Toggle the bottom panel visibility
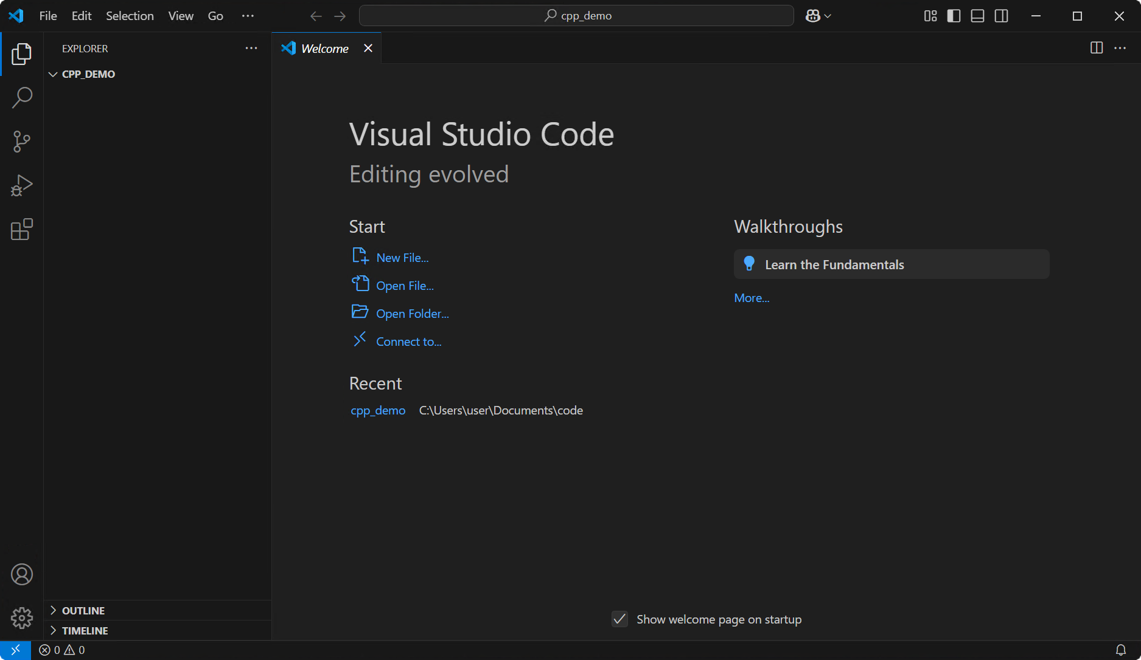Screen dimensions: 1141x660 (977, 16)
